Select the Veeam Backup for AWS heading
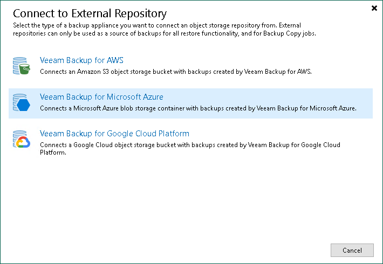The width and height of the screenshot is (383, 264). pos(82,60)
